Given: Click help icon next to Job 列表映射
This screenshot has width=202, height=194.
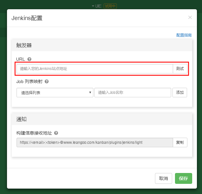Looking at the screenshot, I should pos(47,81).
